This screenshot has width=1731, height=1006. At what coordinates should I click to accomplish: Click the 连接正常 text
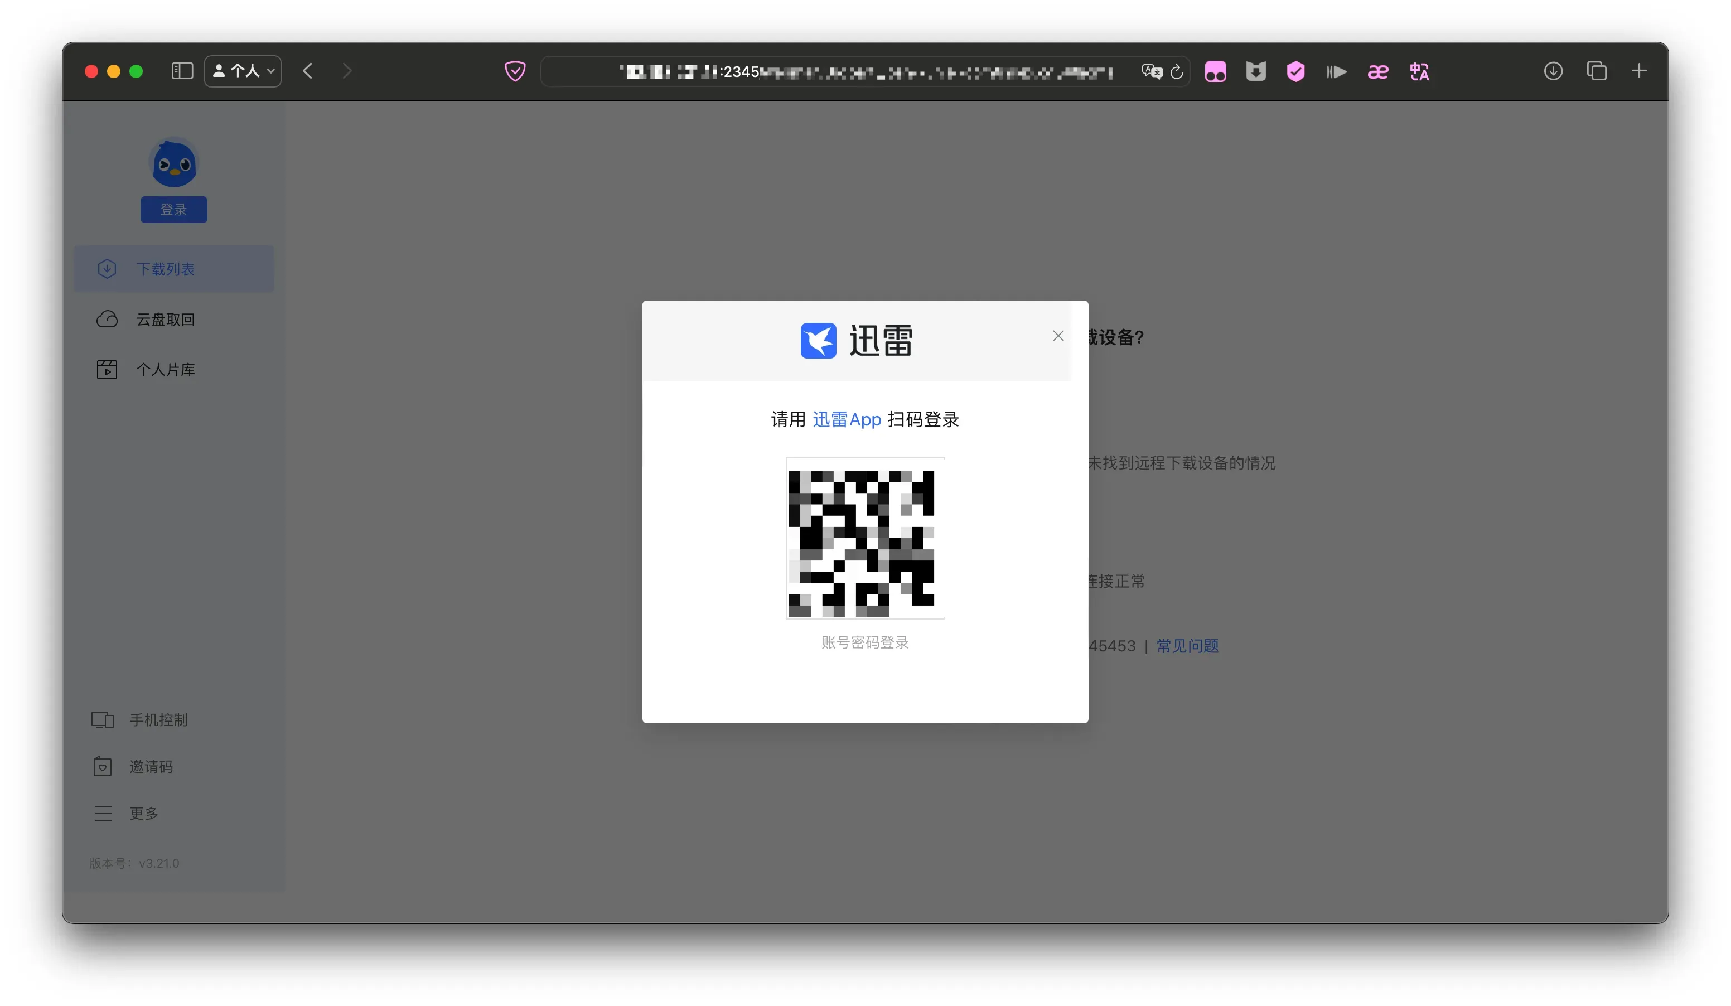[x=1116, y=581]
